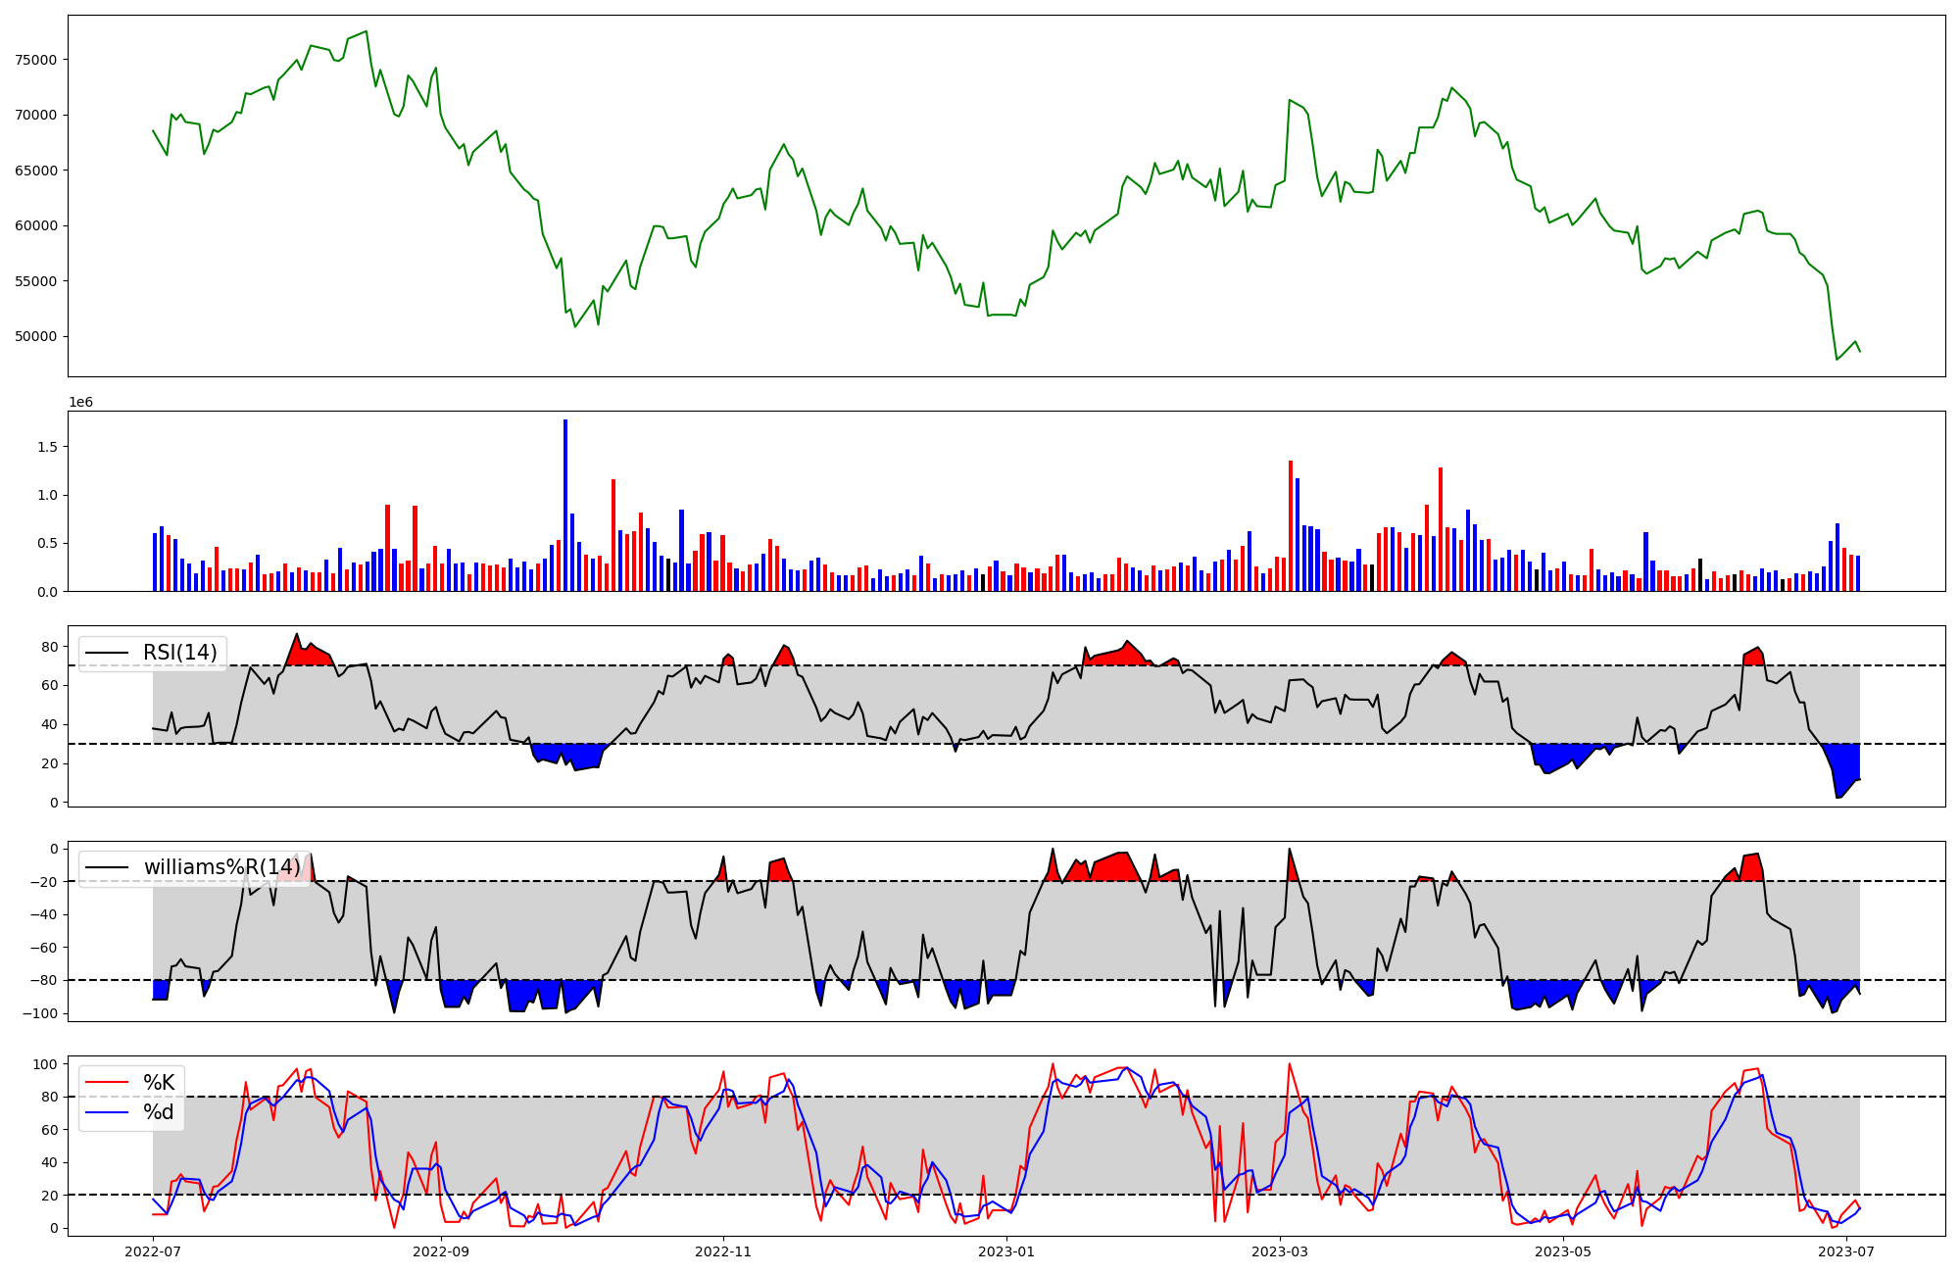Click the 1e6 exponent label above volume
This screenshot has width=1960, height=1274.
pos(80,403)
